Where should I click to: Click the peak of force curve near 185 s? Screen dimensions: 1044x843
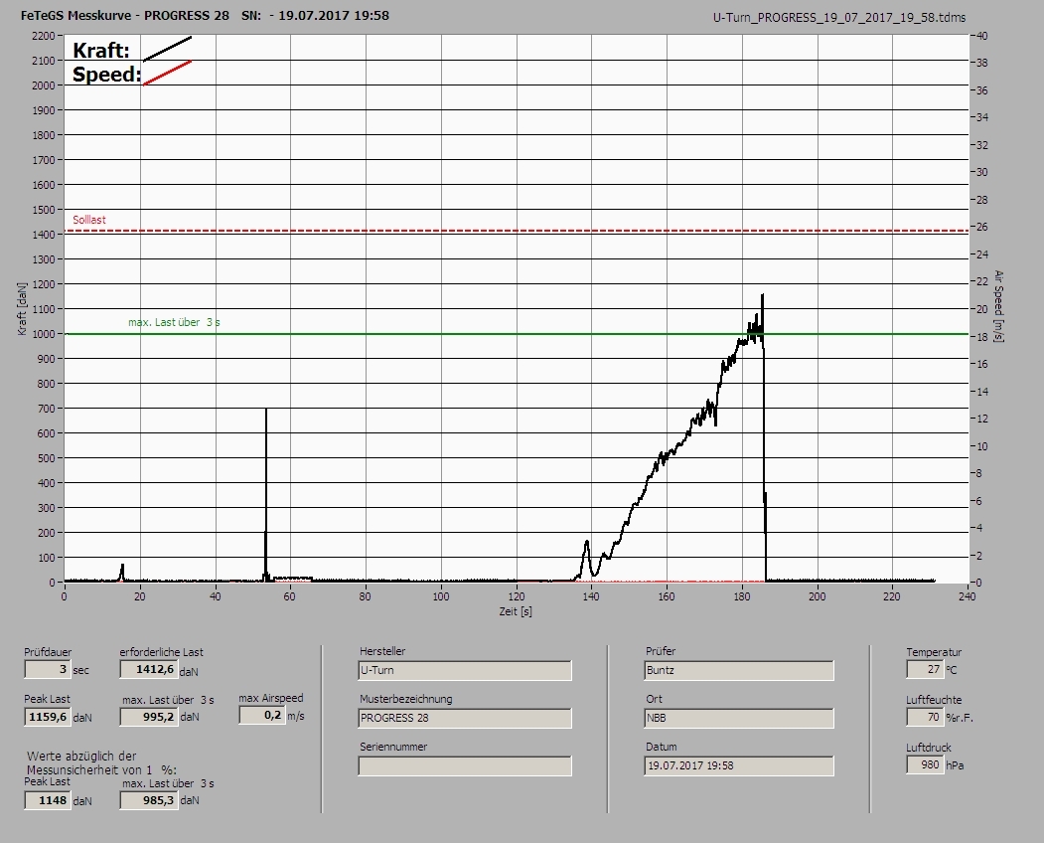(762, 295)
